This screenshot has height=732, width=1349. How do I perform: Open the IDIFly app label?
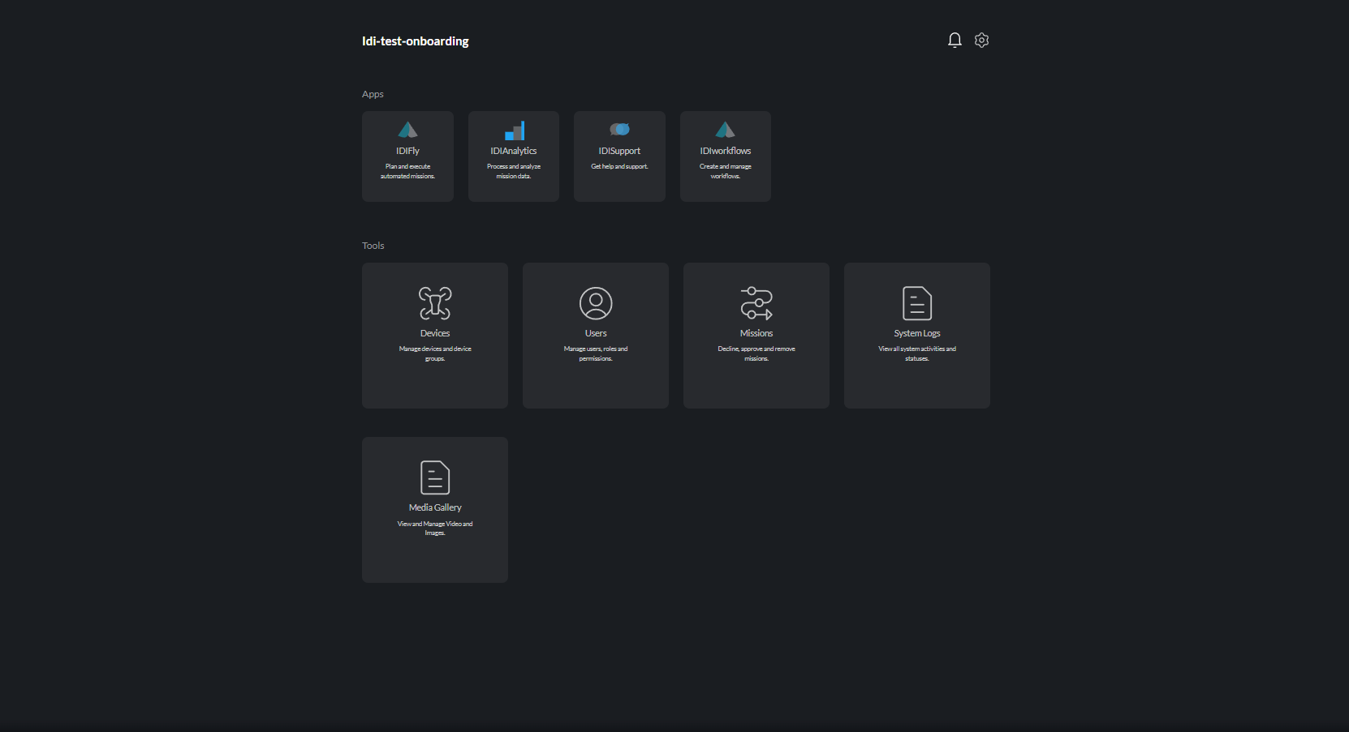[407, 151]
